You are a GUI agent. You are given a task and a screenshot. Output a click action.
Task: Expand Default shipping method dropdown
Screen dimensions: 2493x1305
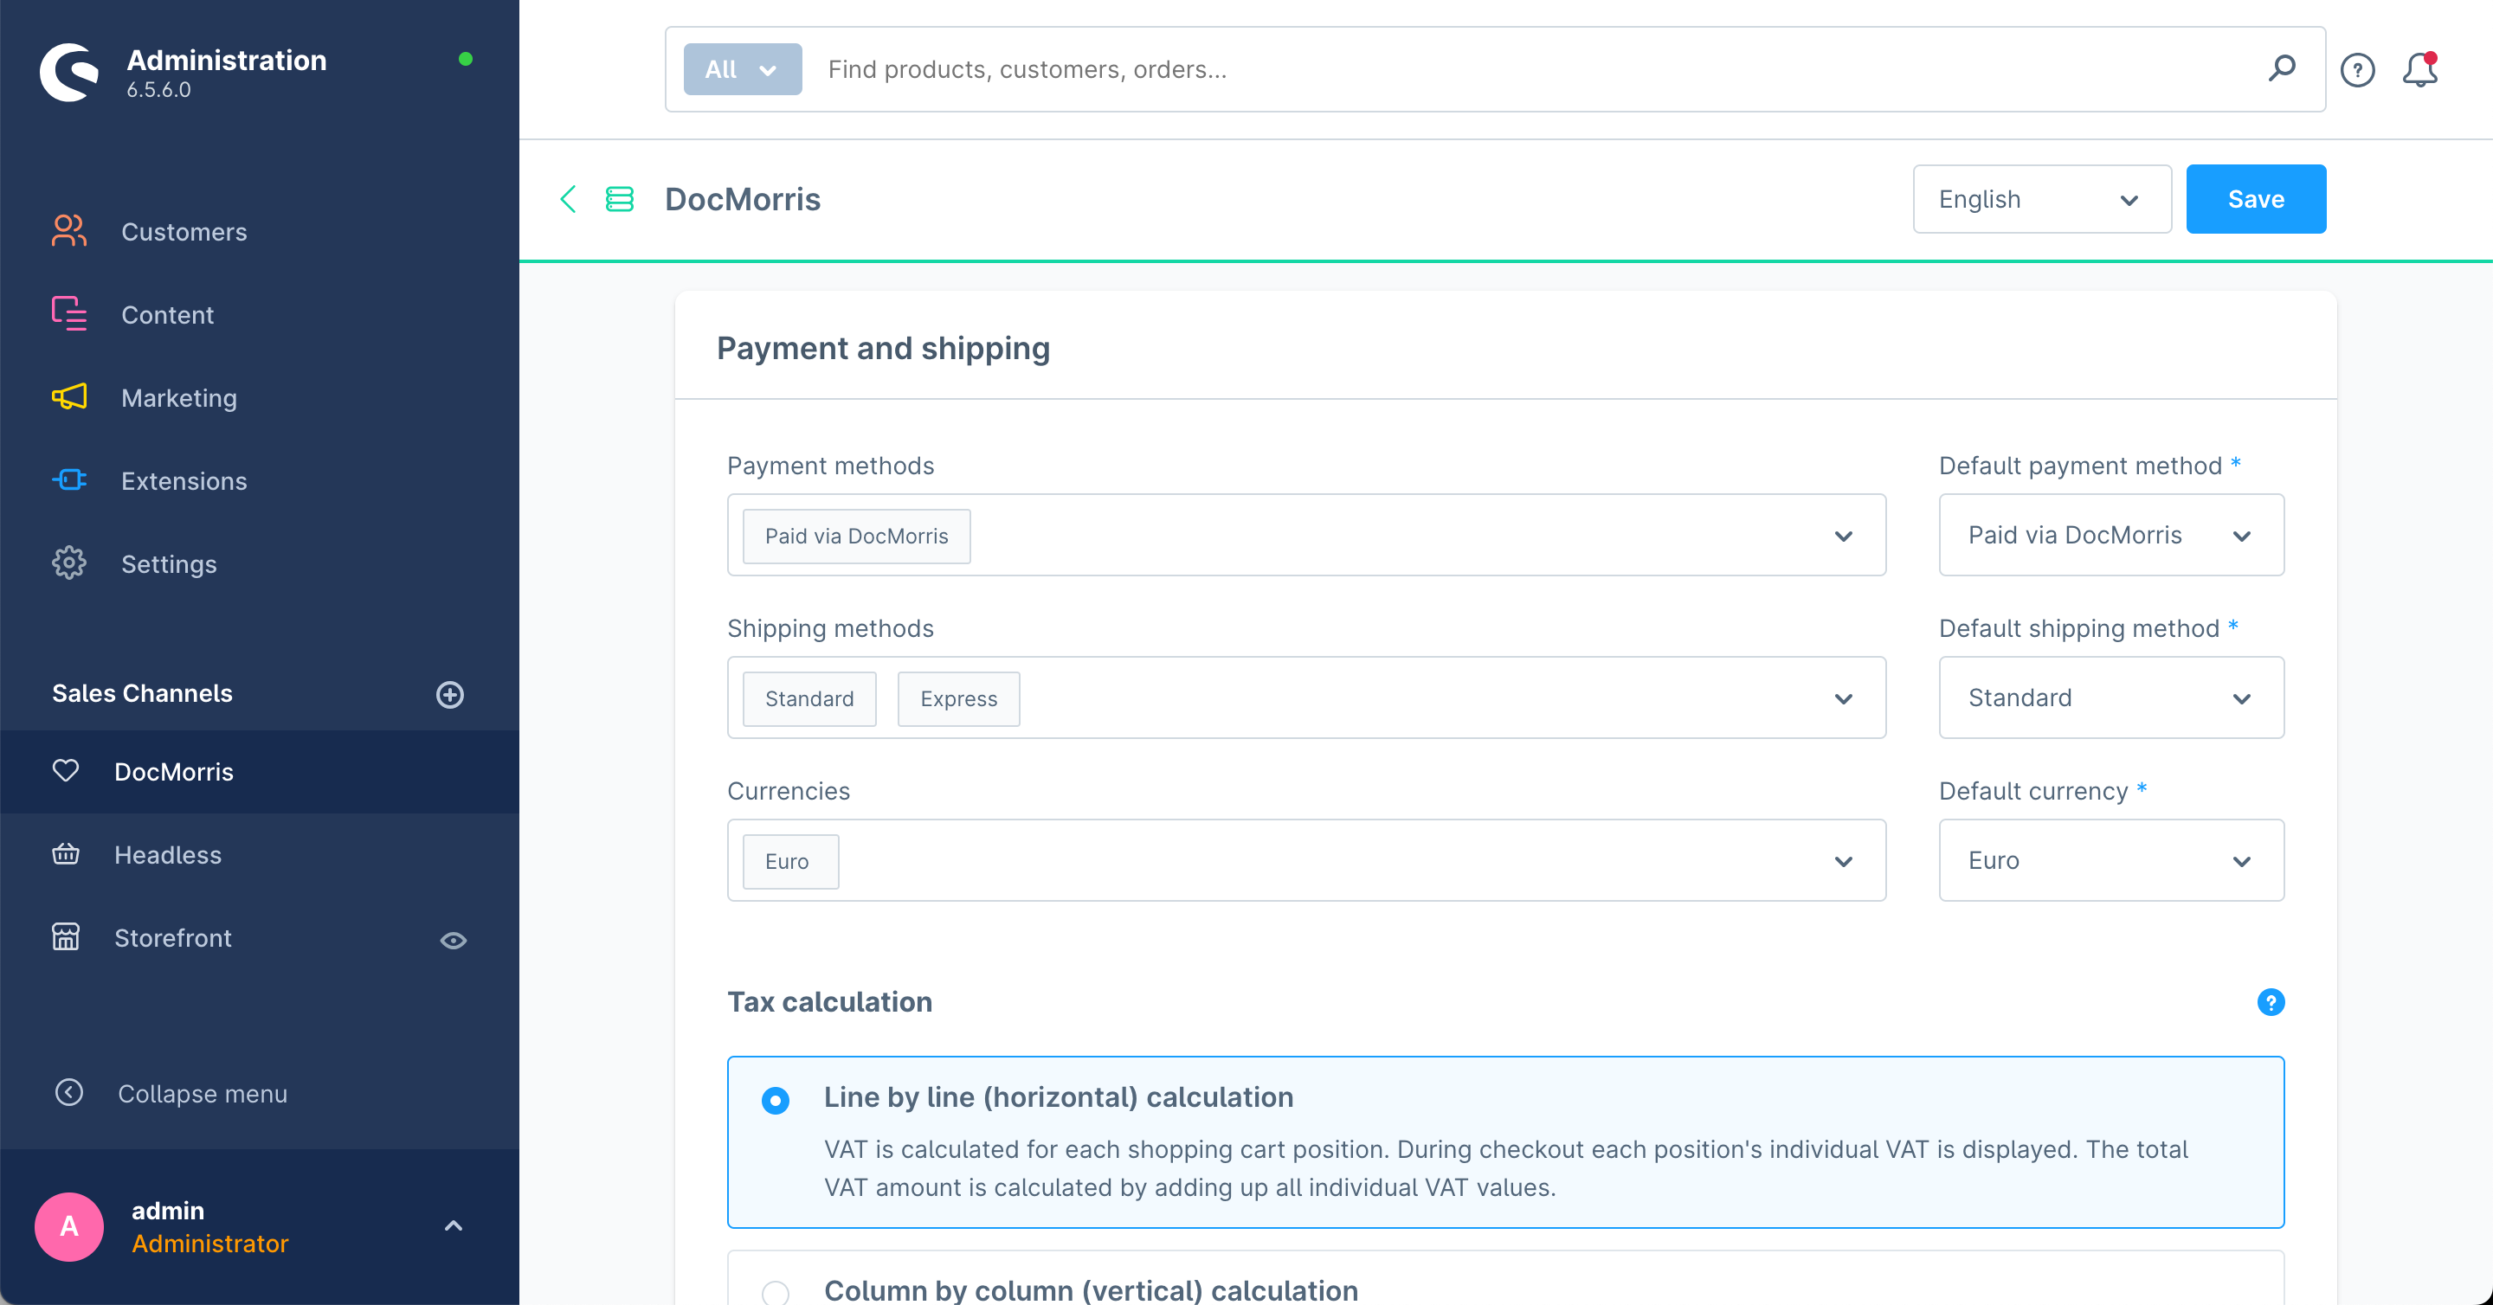tap(2112, 697)
